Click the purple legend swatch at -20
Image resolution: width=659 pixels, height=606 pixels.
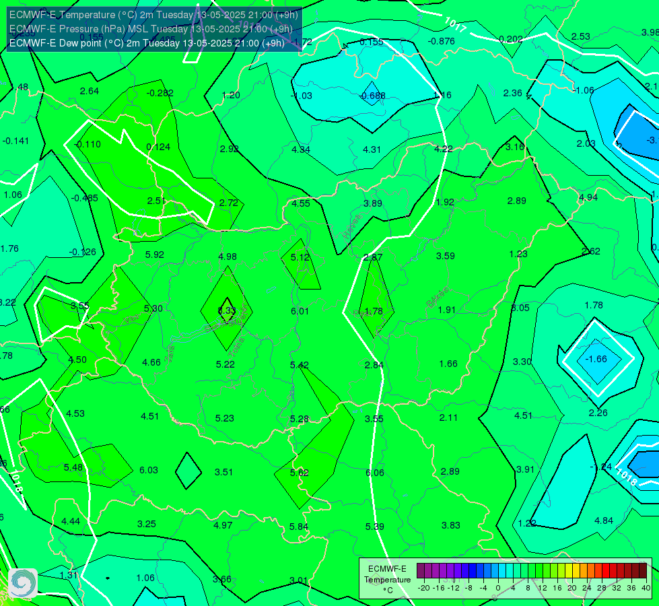[421, 571]
